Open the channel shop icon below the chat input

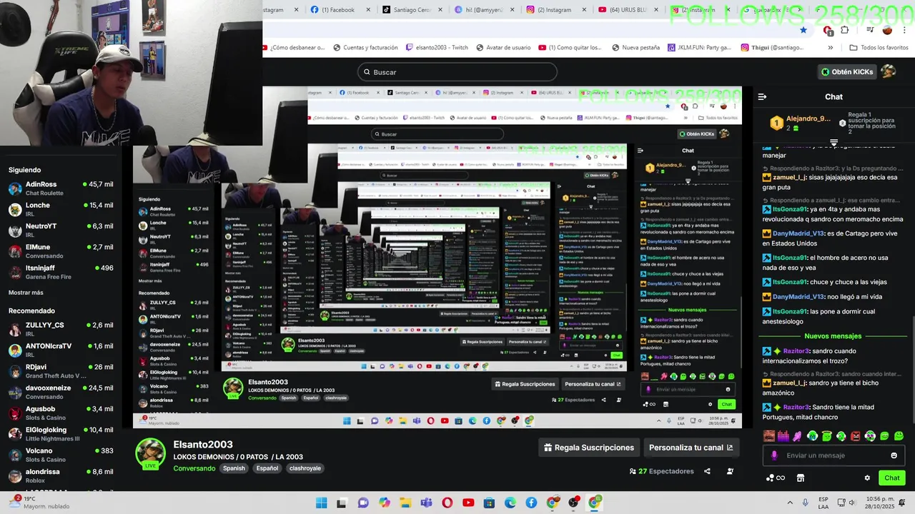point(801,478)
